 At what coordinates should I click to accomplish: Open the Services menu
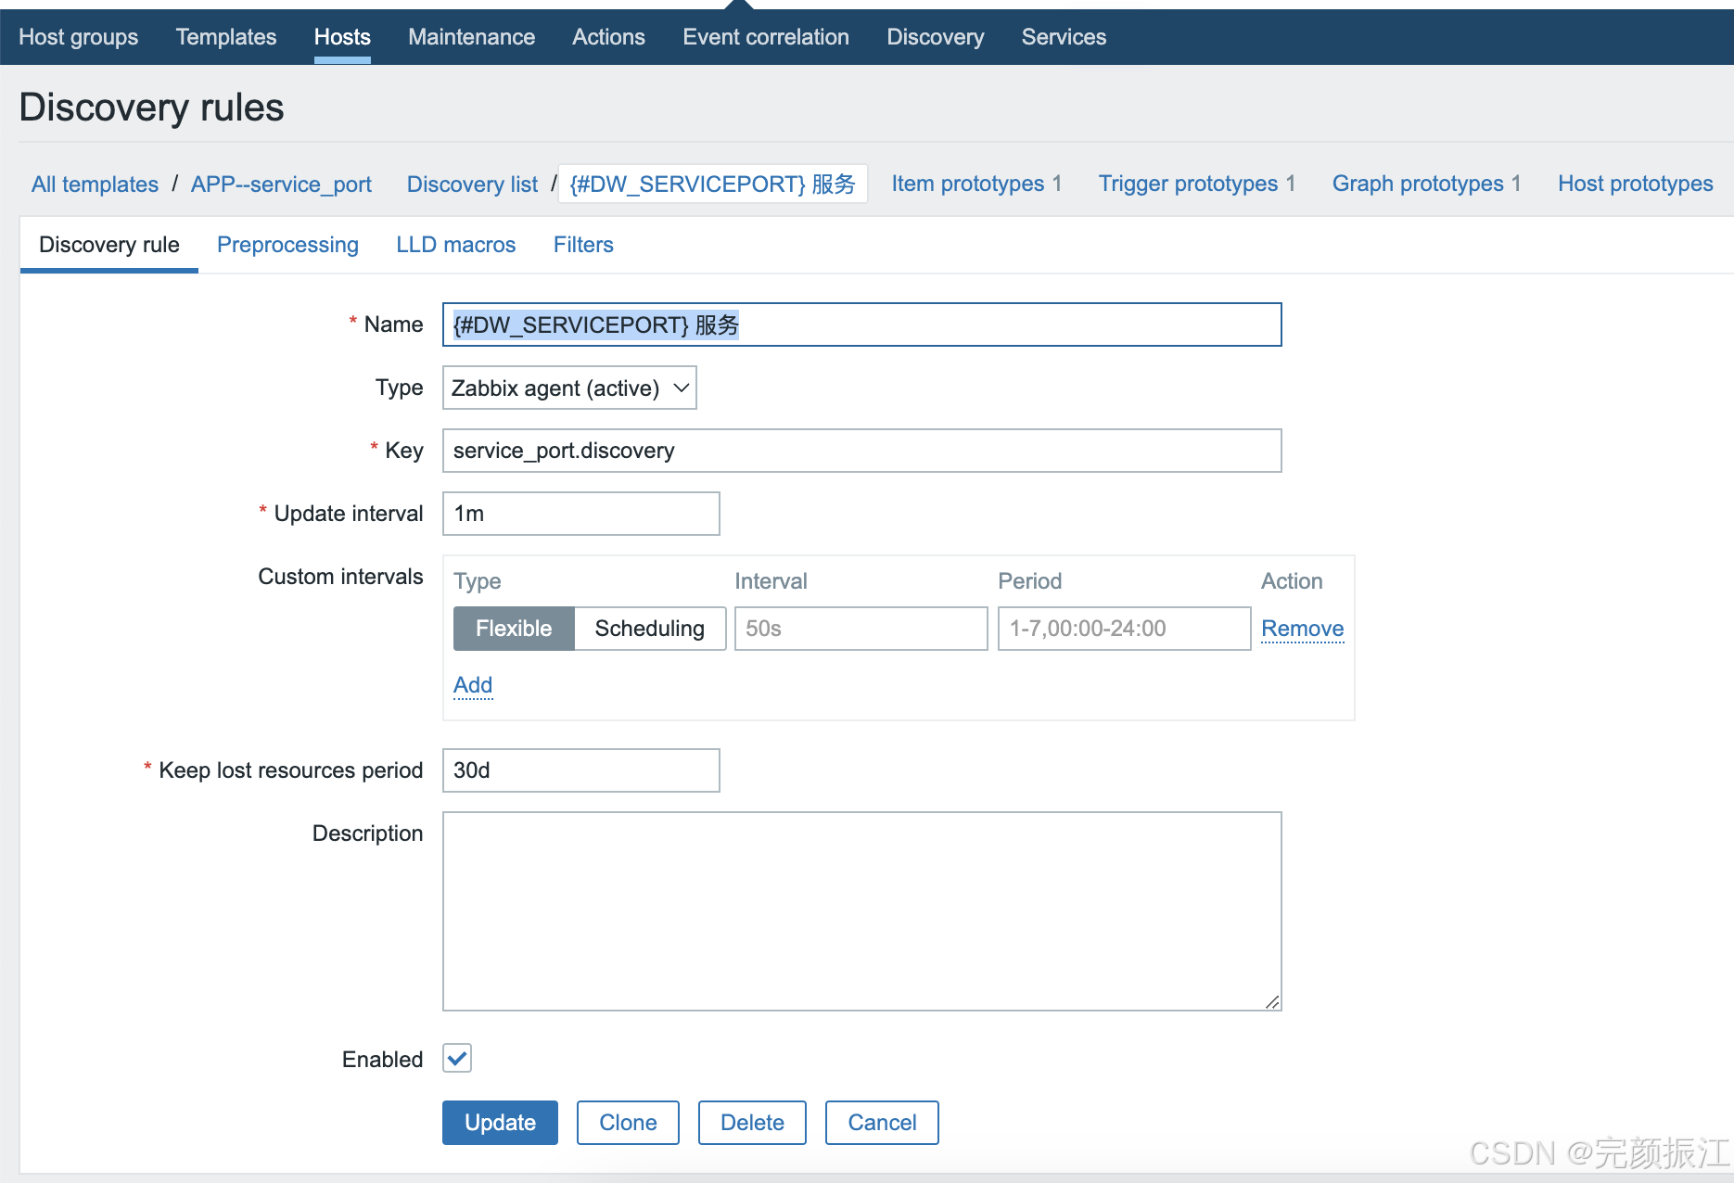1063,37
